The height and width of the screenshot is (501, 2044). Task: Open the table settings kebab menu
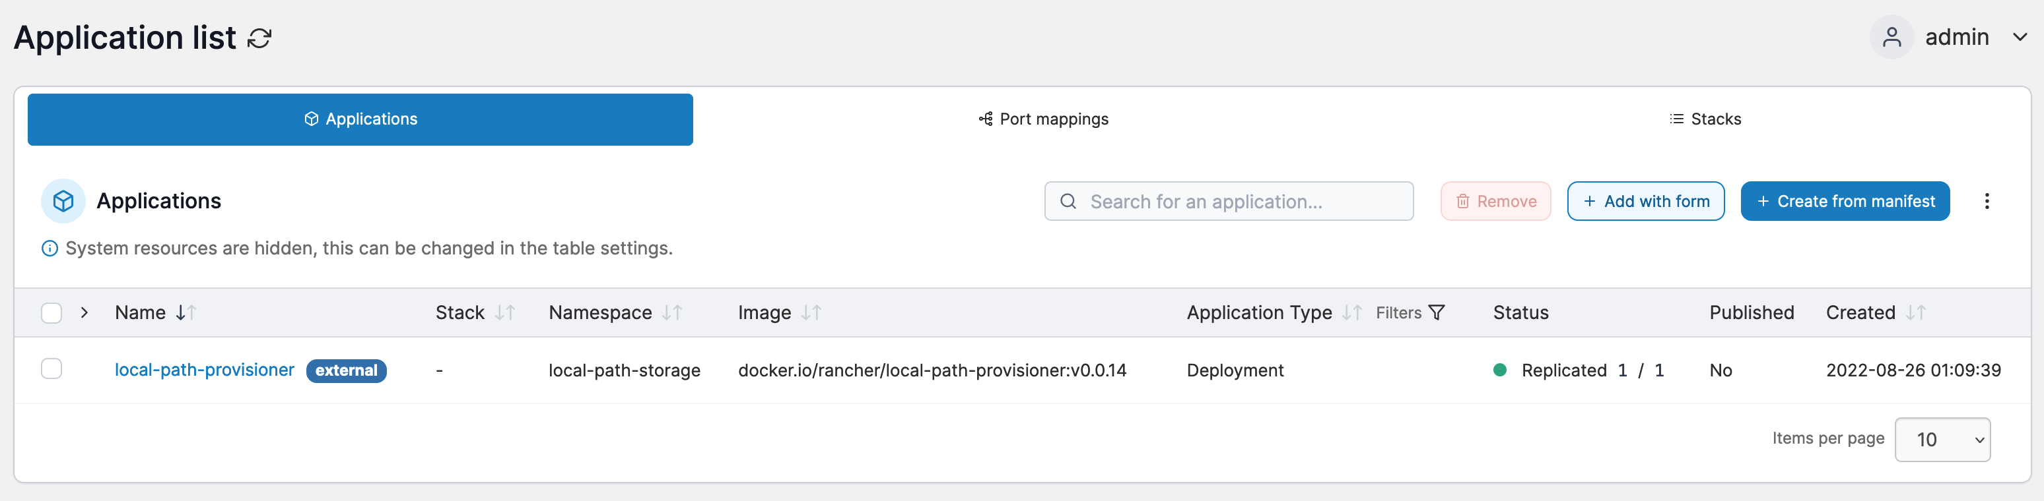(1986, 201)
